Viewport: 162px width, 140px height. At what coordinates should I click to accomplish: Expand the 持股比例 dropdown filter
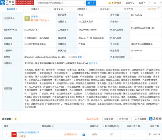pyautogui.click(x=124, y=119)
